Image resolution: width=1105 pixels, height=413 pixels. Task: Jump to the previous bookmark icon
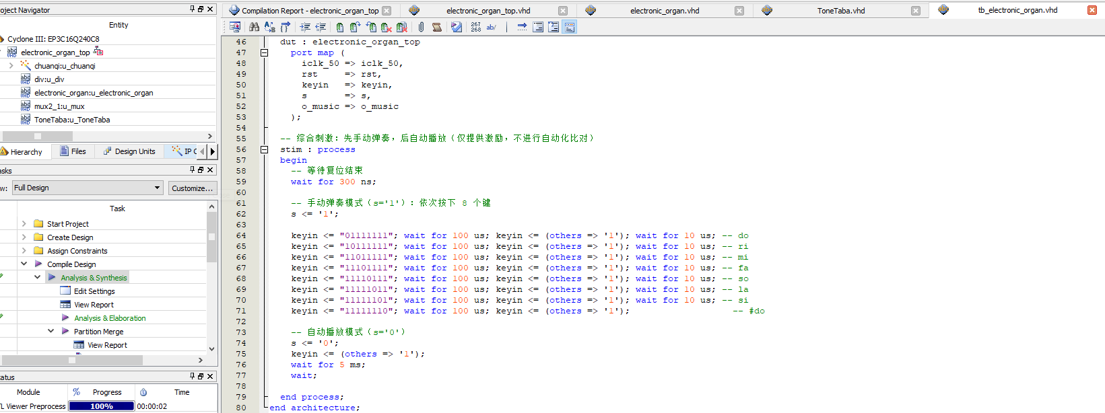pos(371,27)
